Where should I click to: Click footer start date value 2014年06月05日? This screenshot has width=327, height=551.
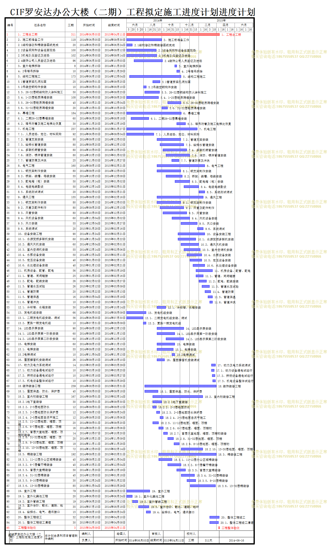pyautogui.click(x=139, y=540)
